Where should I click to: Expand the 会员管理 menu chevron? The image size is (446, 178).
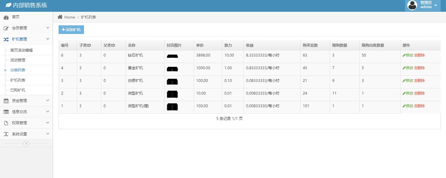(48, 28)
